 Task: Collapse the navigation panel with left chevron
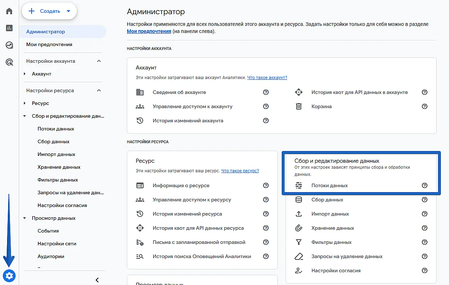pyautogui.click(x=97, y=280)
